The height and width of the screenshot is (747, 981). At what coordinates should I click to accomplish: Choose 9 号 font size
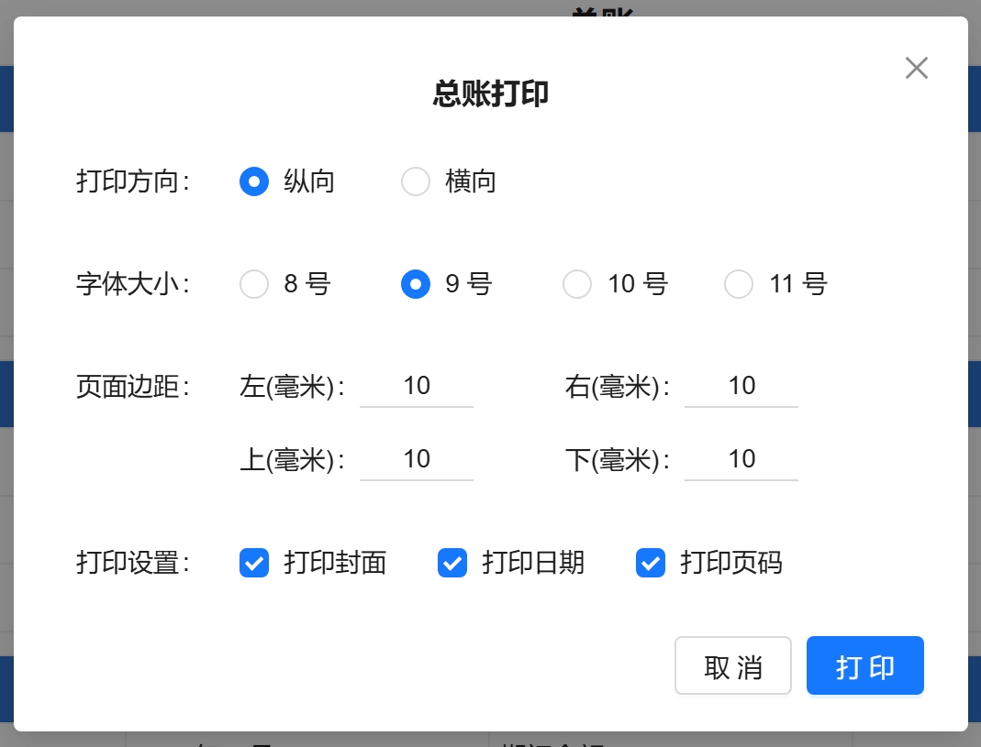coord(416,284)
